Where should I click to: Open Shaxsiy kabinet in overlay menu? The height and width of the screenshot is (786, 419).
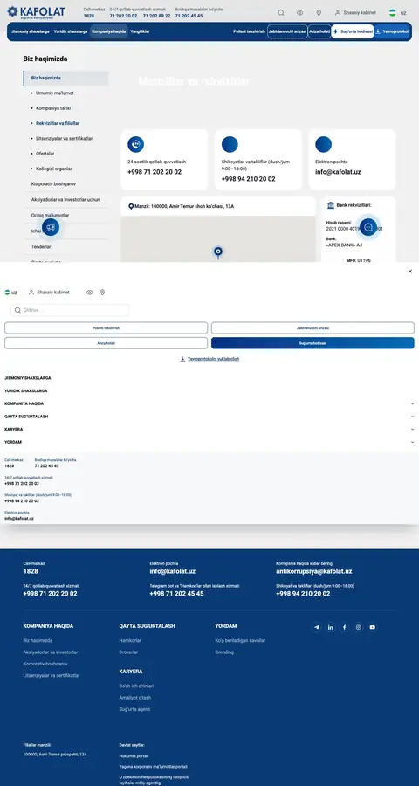[49, 293]
